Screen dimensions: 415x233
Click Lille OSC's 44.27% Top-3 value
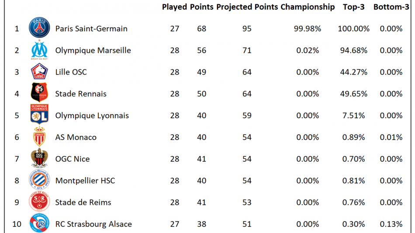tap(353, 72)
